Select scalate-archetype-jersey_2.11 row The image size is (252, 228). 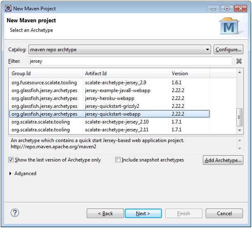pyautogui.click(x=109, y=130)
